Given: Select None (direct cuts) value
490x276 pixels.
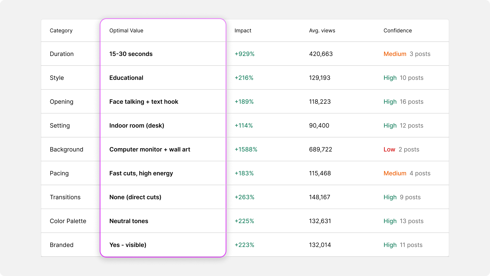Looking at the screenshot, I should 135,197.
